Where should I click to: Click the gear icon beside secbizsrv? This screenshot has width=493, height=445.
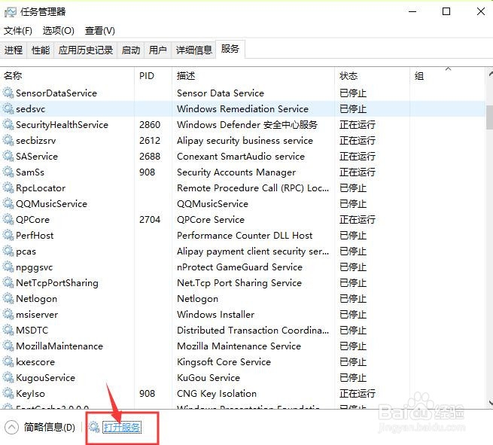click(8, 140)
